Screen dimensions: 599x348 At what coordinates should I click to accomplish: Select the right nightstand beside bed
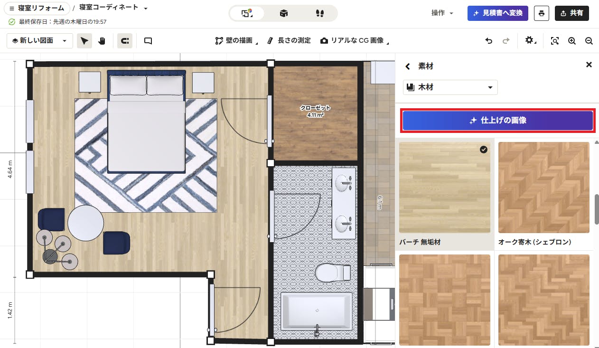click(x=204, y=82)
